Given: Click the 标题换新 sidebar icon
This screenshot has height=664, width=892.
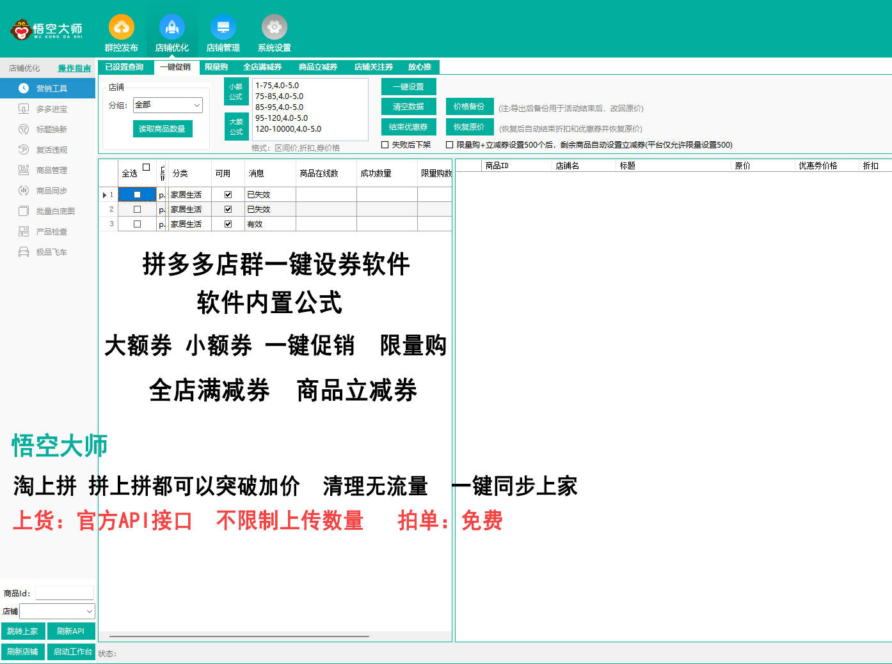Looking at the screenshot, I should 24,129.
